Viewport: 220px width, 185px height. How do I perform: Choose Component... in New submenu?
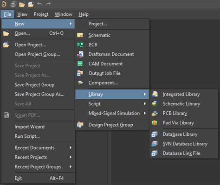pyautogui.click(x=112, y=83)
